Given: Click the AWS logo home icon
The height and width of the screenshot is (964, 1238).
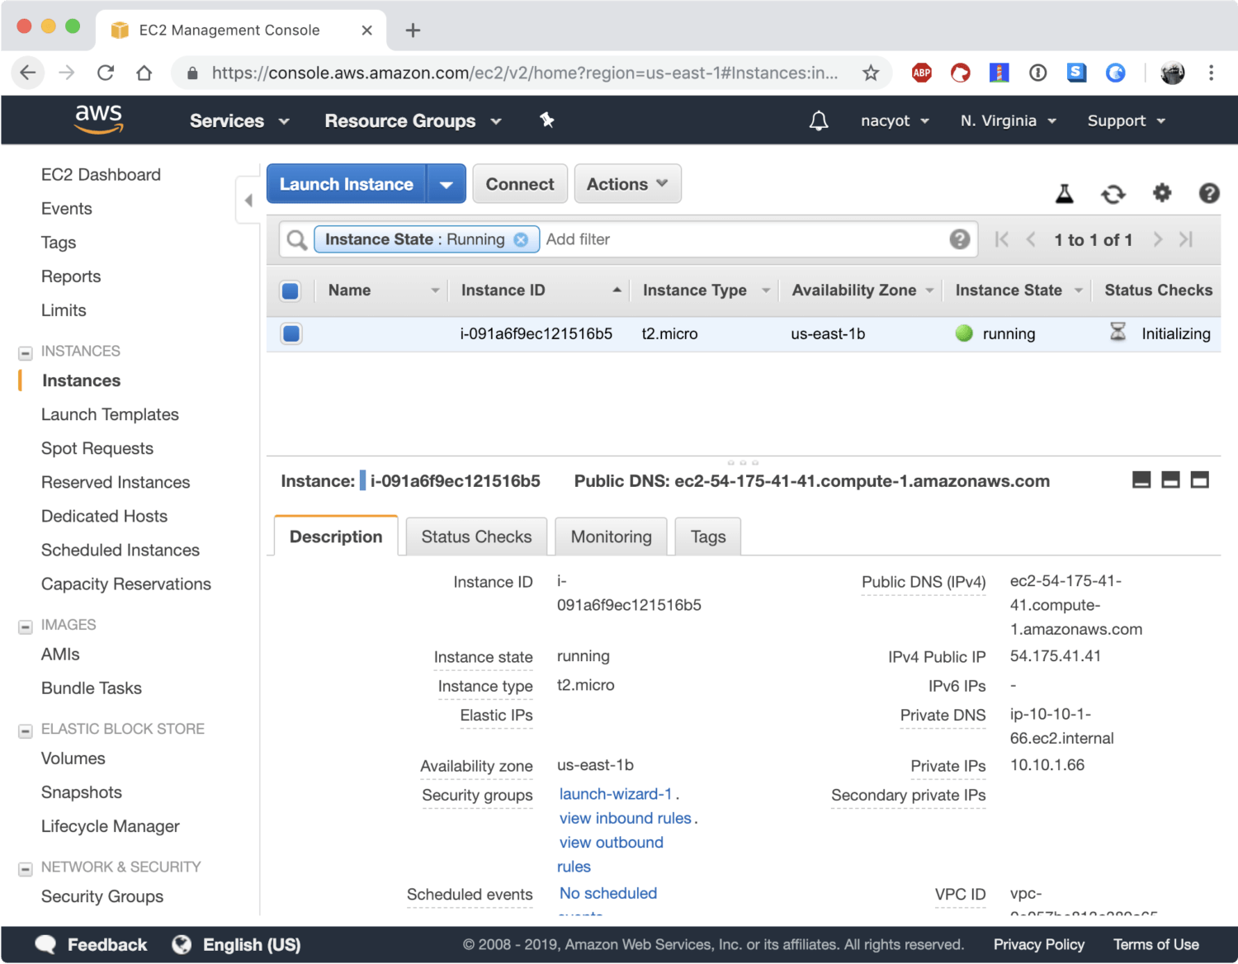Looking at the screenshot, I should point(99,120).
